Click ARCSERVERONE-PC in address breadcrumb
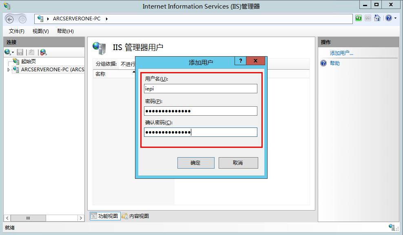 click(x=77, y=19)
